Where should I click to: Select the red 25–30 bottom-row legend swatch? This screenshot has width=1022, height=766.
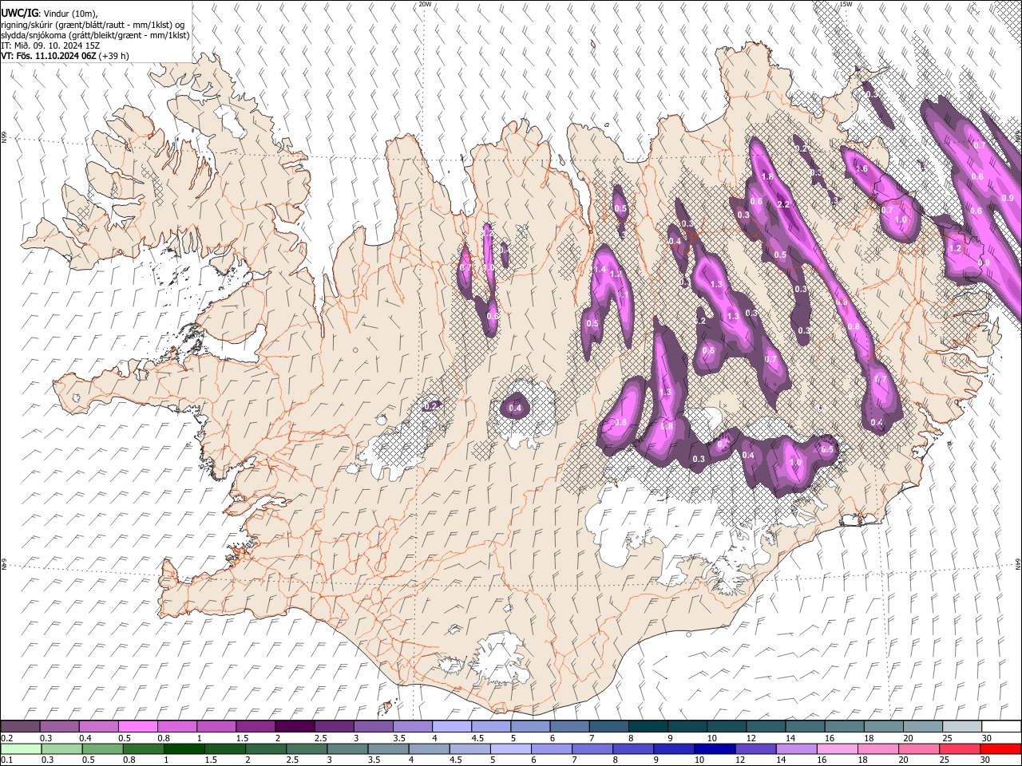tap(960, 748)
